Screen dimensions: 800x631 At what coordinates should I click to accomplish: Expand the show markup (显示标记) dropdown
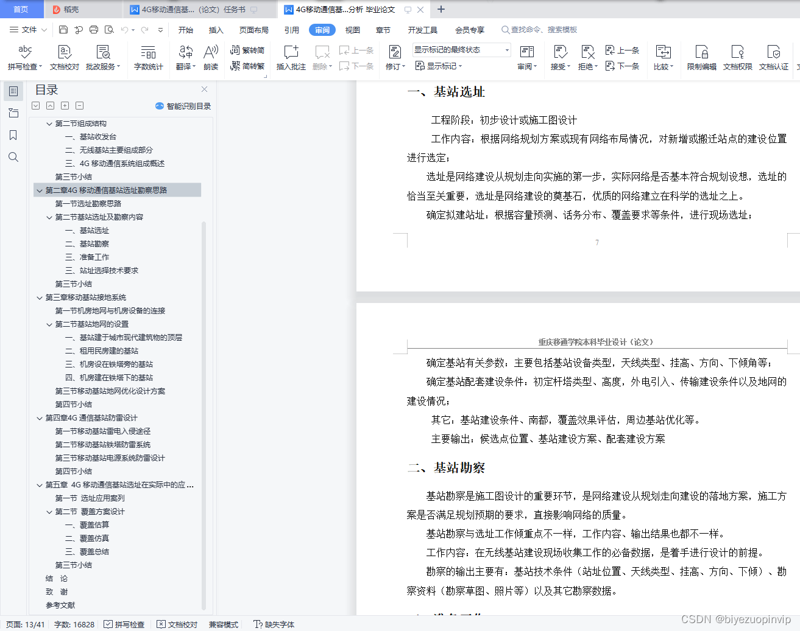439,66
